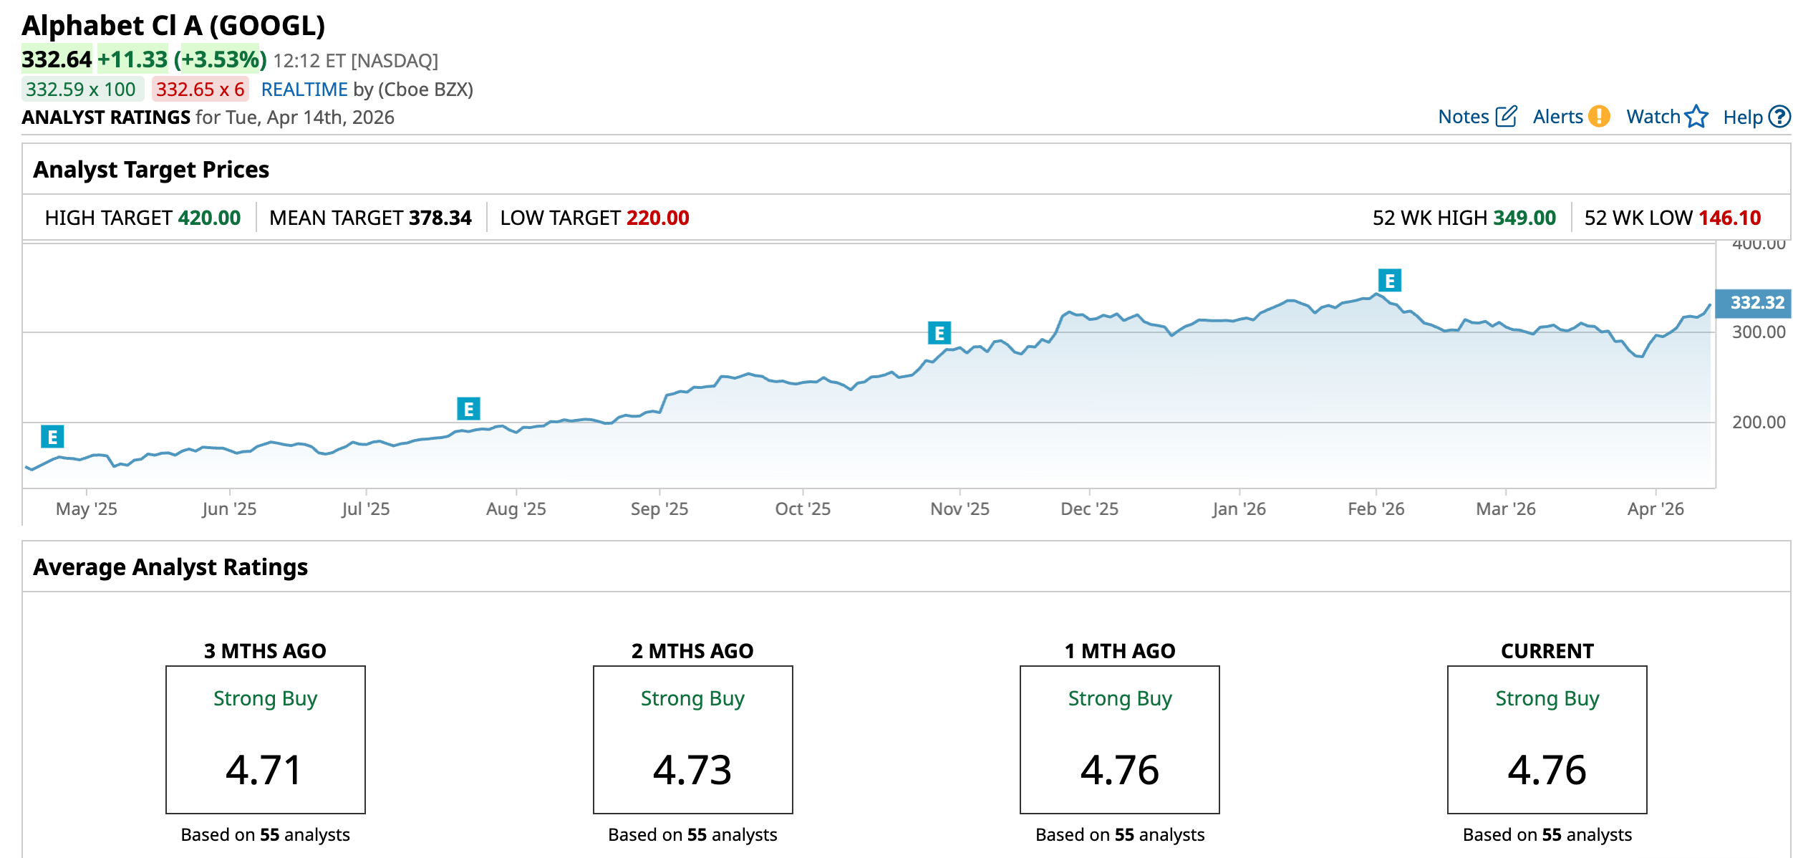Image resolution: width=1793 pixels, height=858 pixels.
Task: Click the Notes link text
Action: (1463, 117)
